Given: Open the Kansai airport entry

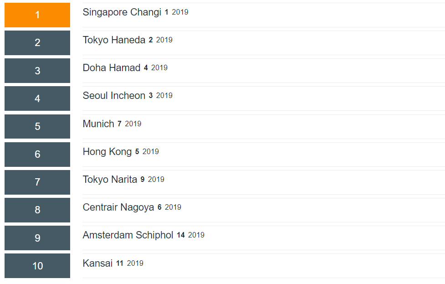Looking at the screenshot, I should 97,263.
